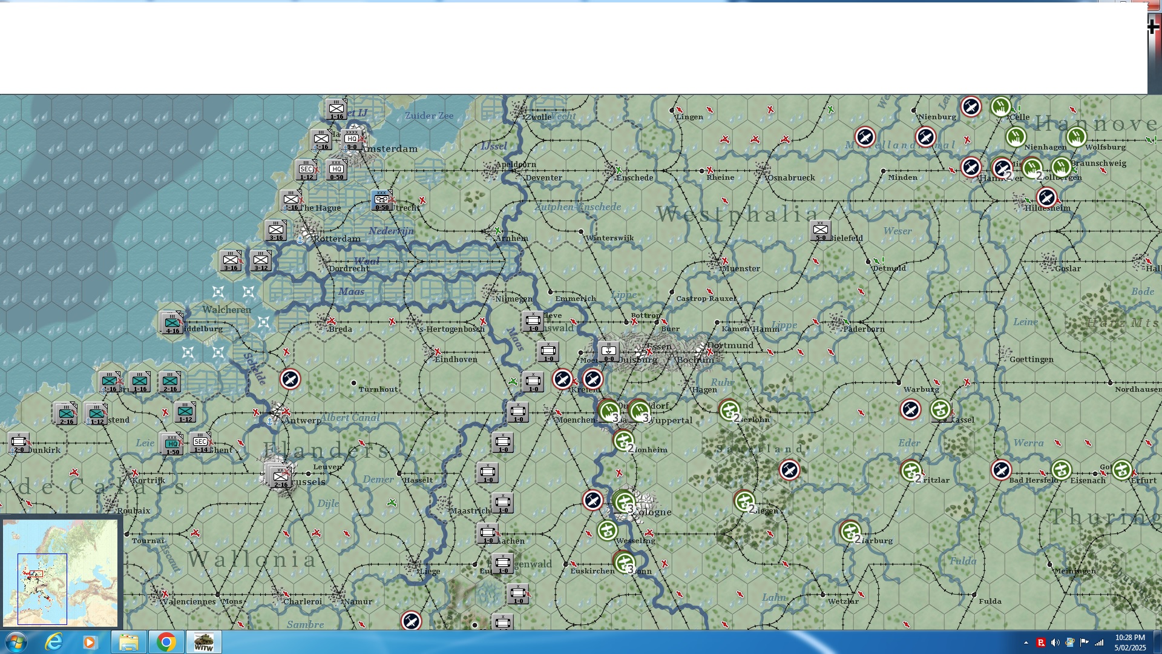This screenshot has width=1162, height=654.
Task: Open Google Chrome from the taskbar
Action: [x=166, y=642]
